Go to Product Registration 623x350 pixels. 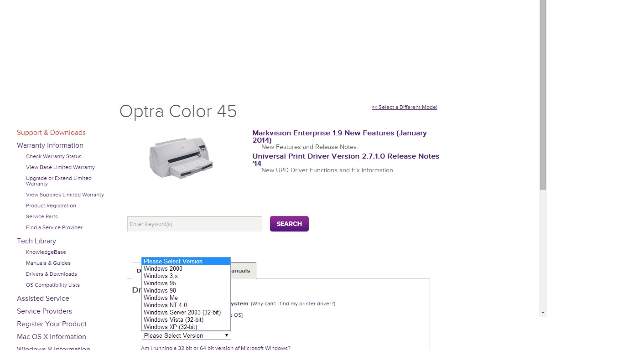pyautogui.click(x=51, y=206)
